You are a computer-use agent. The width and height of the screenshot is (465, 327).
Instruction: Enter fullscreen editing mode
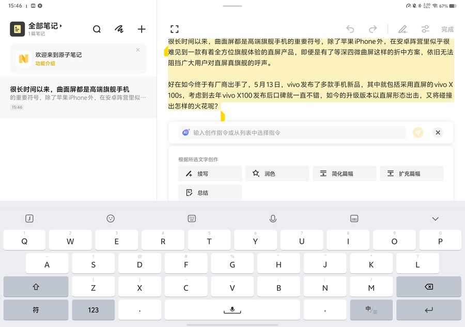pyautogui.click(x=175, y=29)
